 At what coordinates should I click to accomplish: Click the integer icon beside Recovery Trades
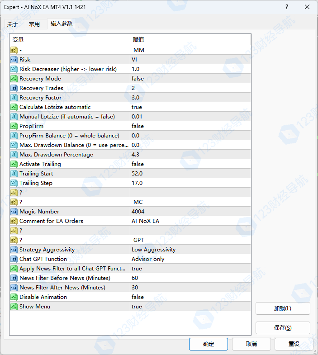click(x=14, y=88)
